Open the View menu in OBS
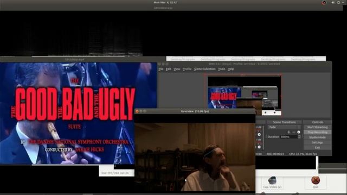 click(x=177, y=69)
